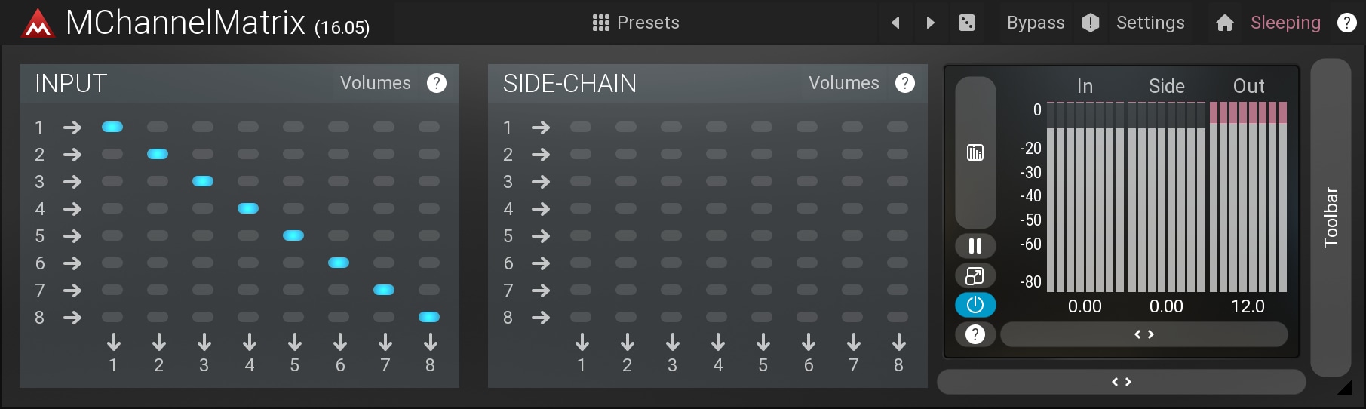Image resolution: width=1366 pixels, height=409 pixels.
Task: Click the meter display mode icon
Action: pos(975,152)
